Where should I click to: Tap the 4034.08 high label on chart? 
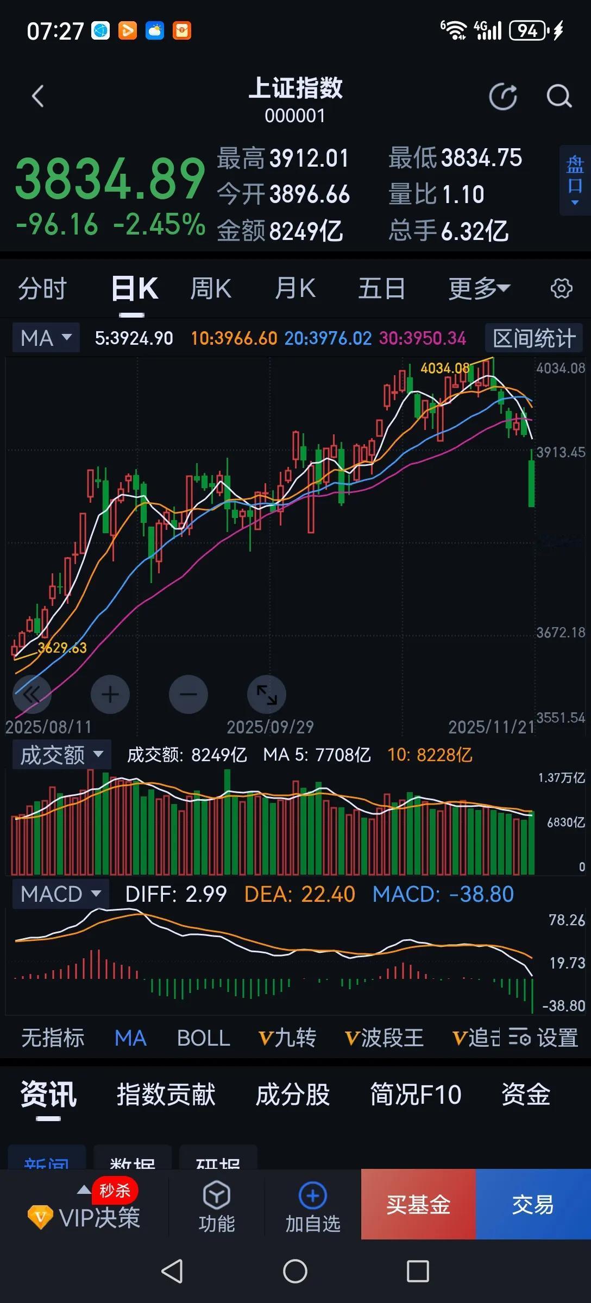445,368
